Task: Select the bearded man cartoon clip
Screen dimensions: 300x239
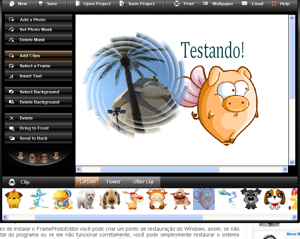Action: coord(180,199)
